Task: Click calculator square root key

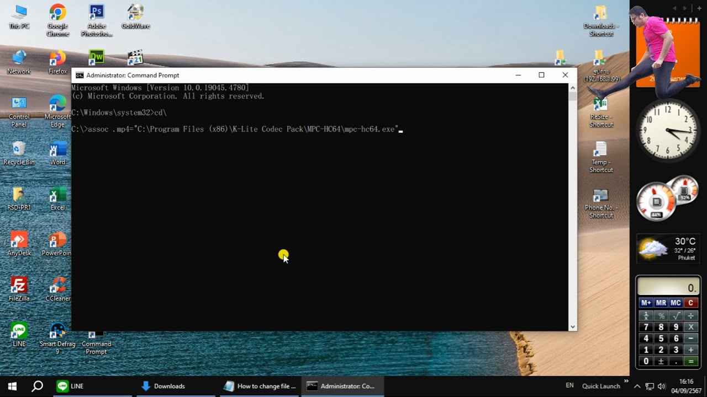Action: click(x=676, y=316)
